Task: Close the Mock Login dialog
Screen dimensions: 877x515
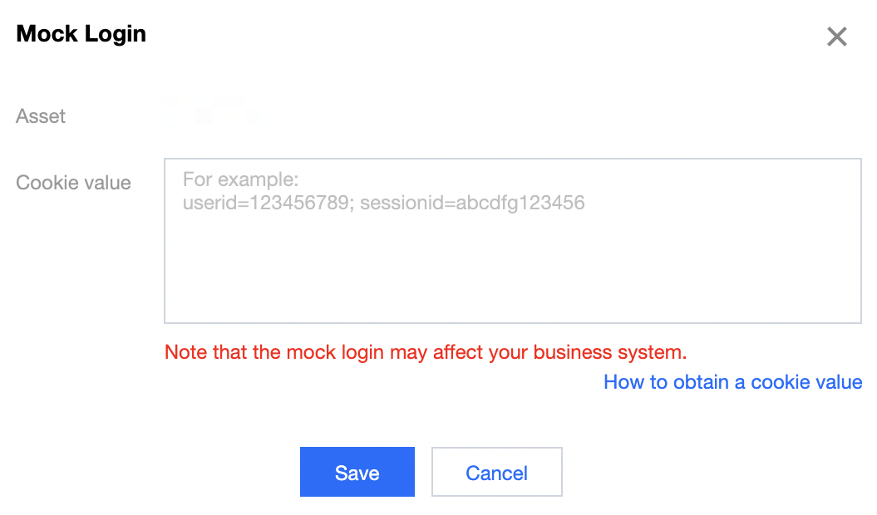Action: pos(836,37)
